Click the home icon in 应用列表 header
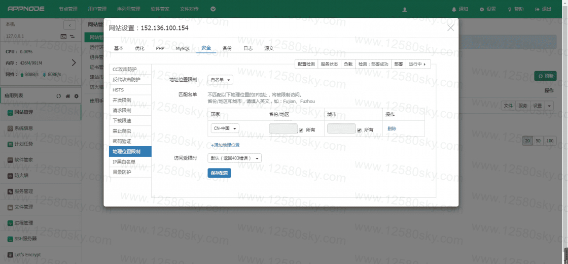The width and height of the screenshot is (568, 264). (x=68, y=96)
